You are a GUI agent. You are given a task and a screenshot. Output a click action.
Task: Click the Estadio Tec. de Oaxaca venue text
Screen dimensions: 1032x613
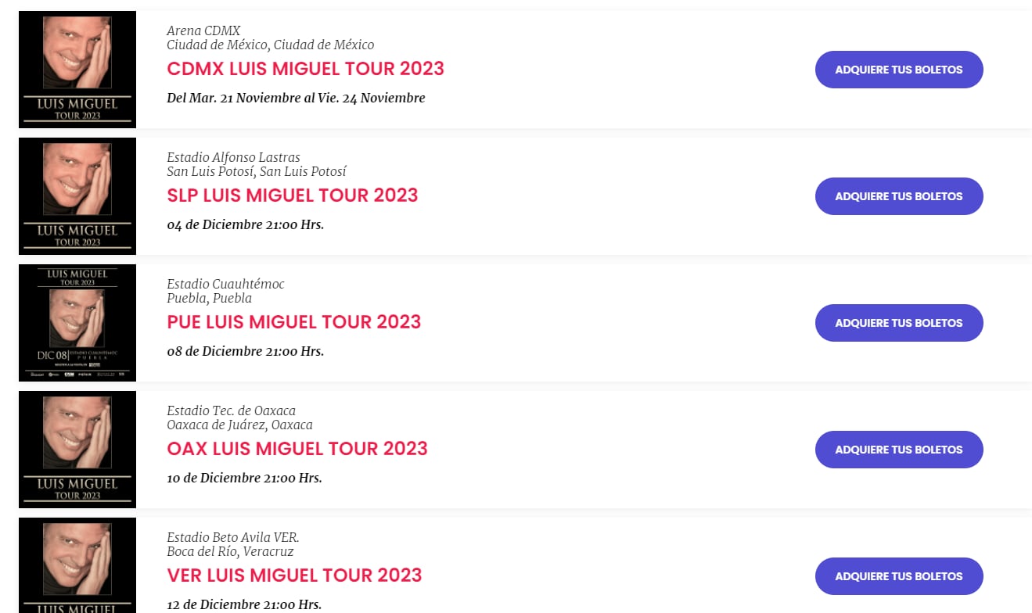tap(231, 410)
